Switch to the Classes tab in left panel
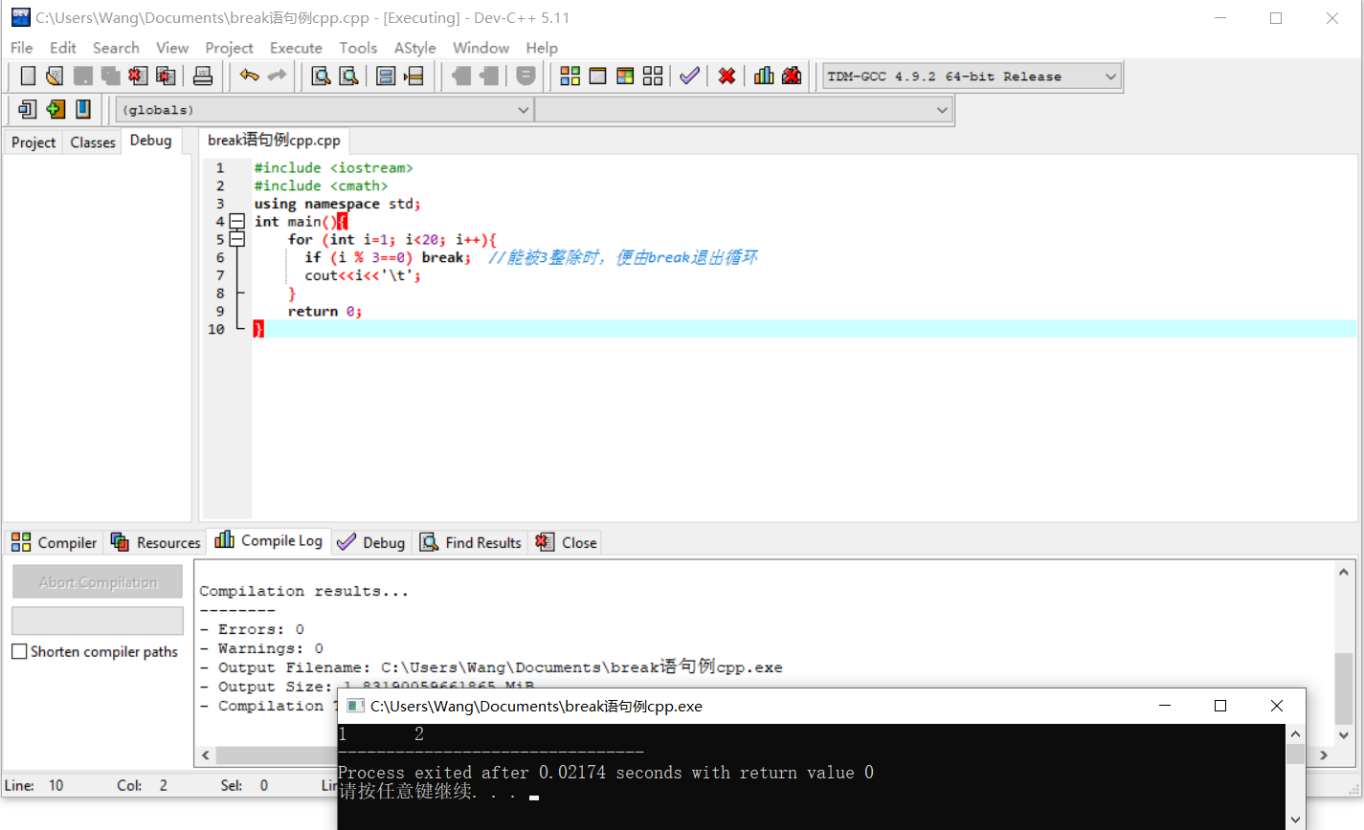 tap(93, 142)
